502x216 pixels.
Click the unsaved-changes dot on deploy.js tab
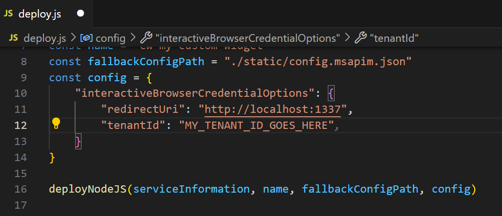pos(80,14)
